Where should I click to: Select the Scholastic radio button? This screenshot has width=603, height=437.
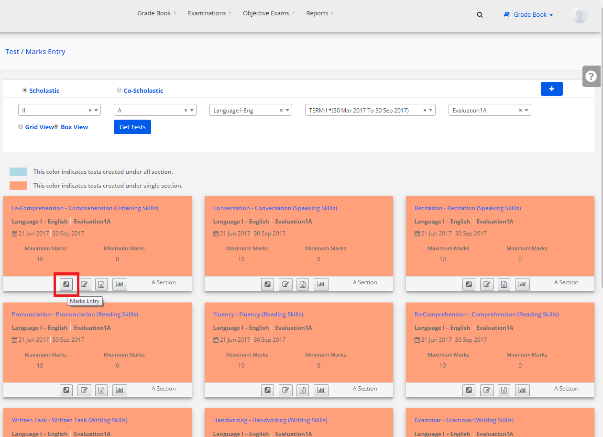[x=25, y=90]
